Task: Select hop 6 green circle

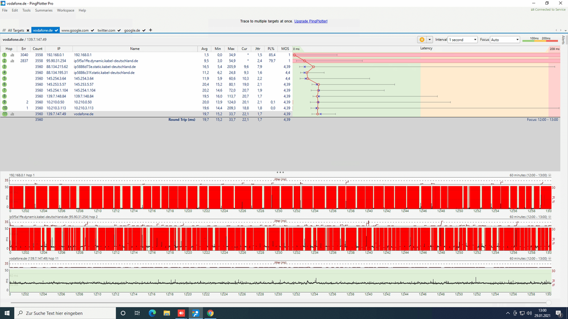Action: tap(5, 84)
